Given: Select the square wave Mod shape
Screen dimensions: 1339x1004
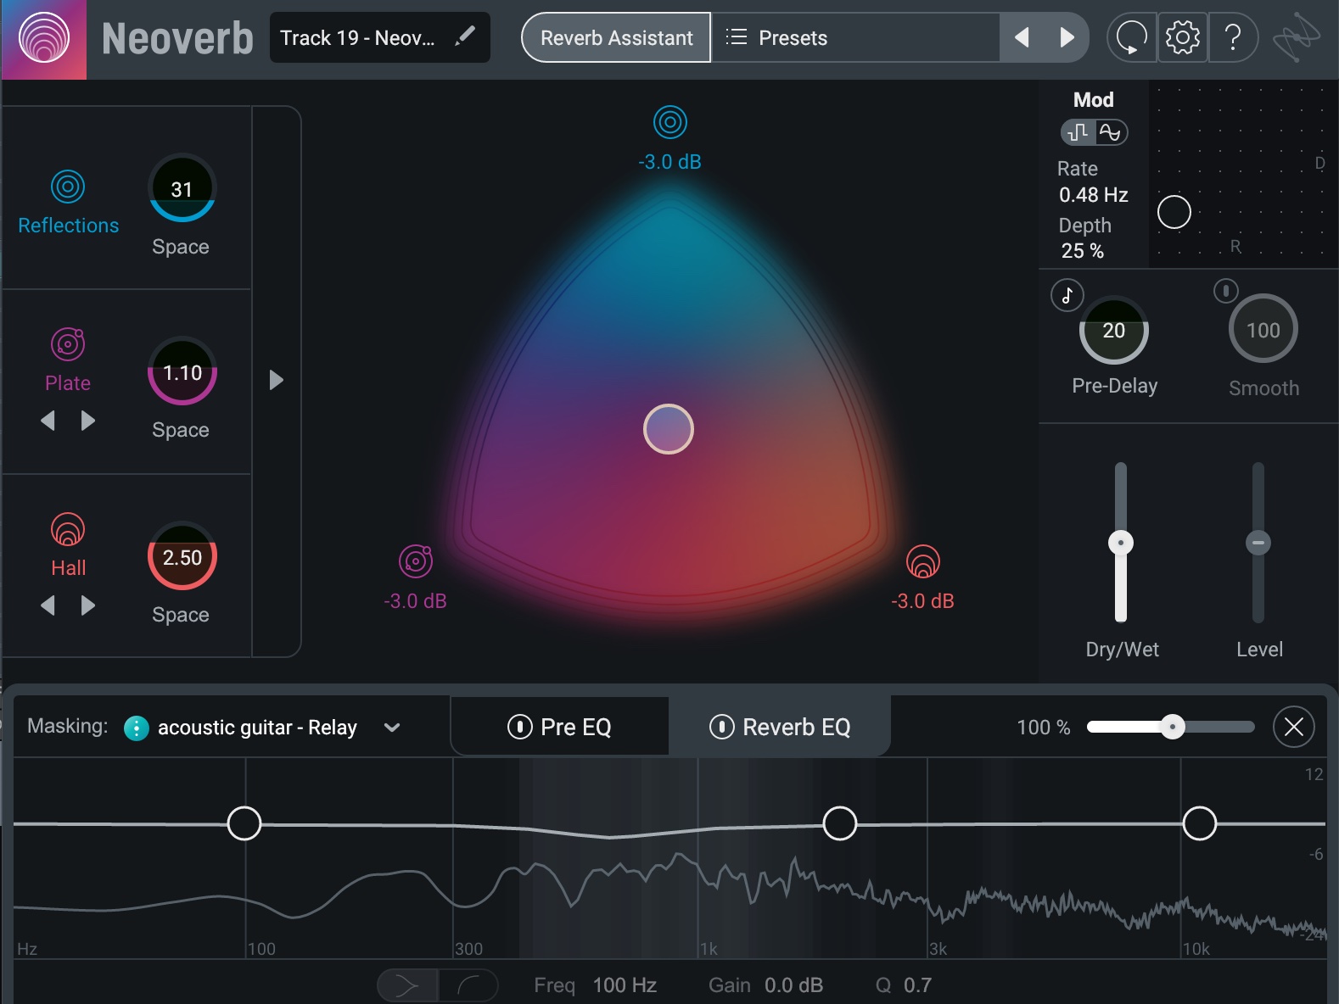Looking at the screenshot, I should click(1078, 132).
